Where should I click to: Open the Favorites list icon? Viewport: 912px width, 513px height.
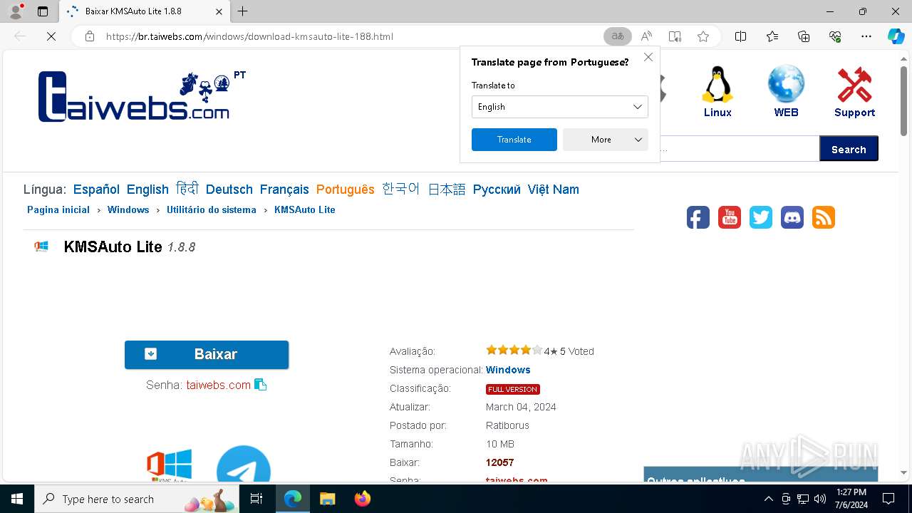pos(772,36)
